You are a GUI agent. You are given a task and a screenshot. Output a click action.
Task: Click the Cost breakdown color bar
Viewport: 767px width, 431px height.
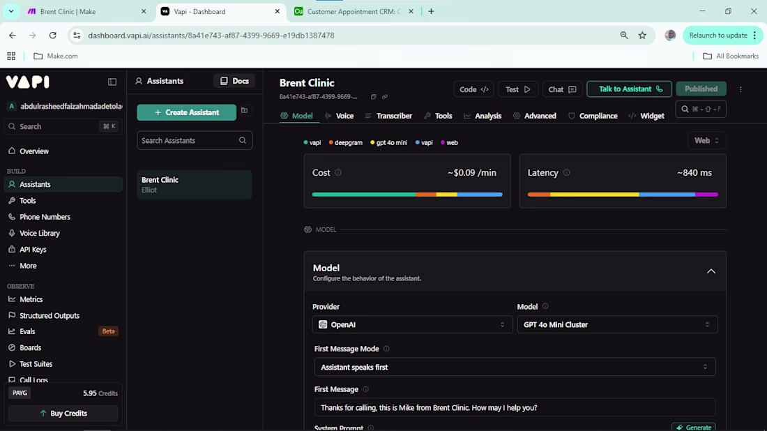pos(407,194)
